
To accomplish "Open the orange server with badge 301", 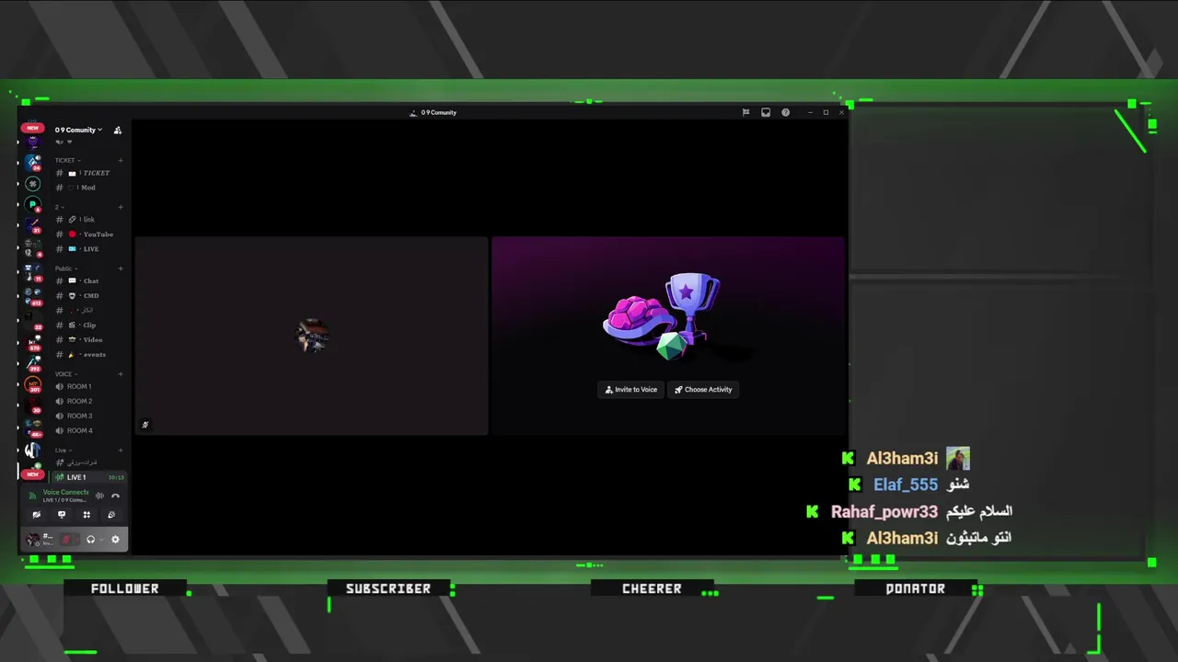I will point(33,384).
